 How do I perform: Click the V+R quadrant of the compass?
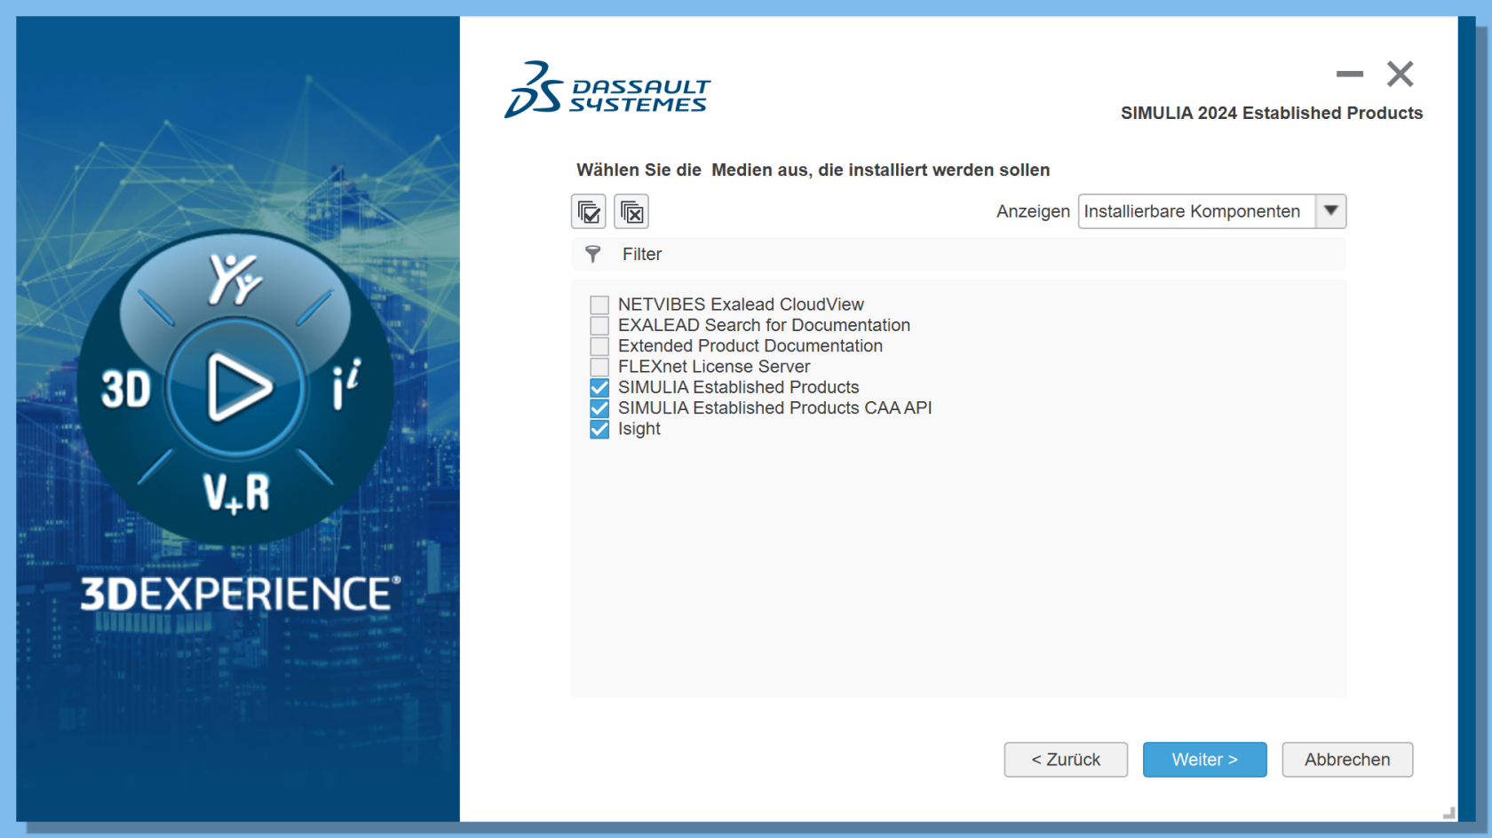(236, 494)
